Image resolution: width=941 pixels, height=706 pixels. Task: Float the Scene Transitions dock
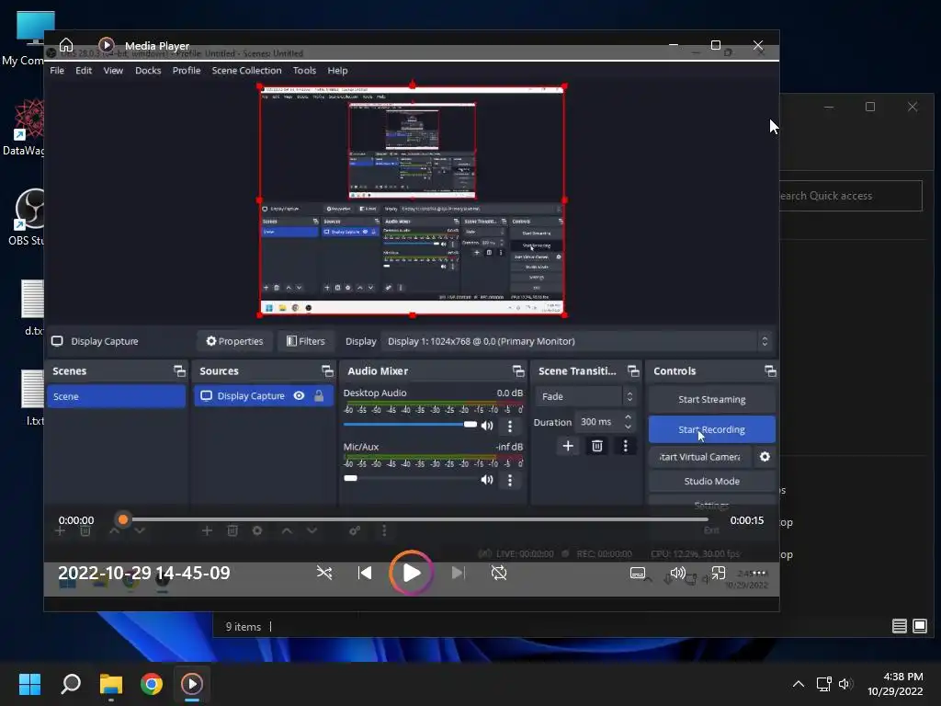[x=633, y=371]
